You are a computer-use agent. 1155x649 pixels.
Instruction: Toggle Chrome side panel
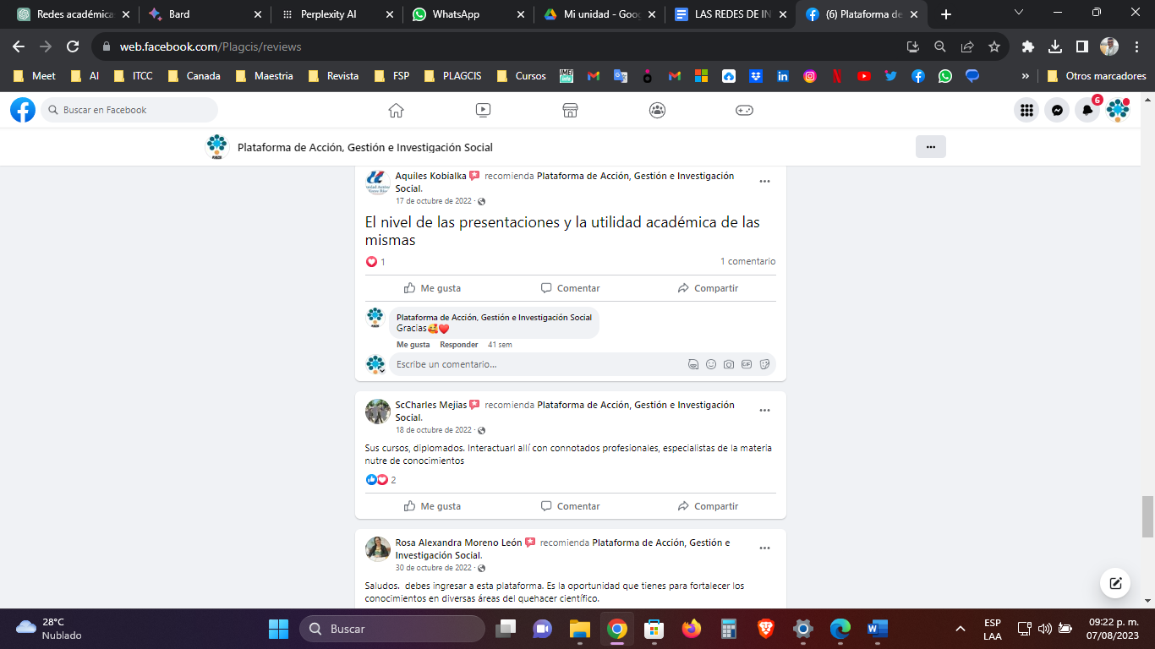click(1082, 46)
